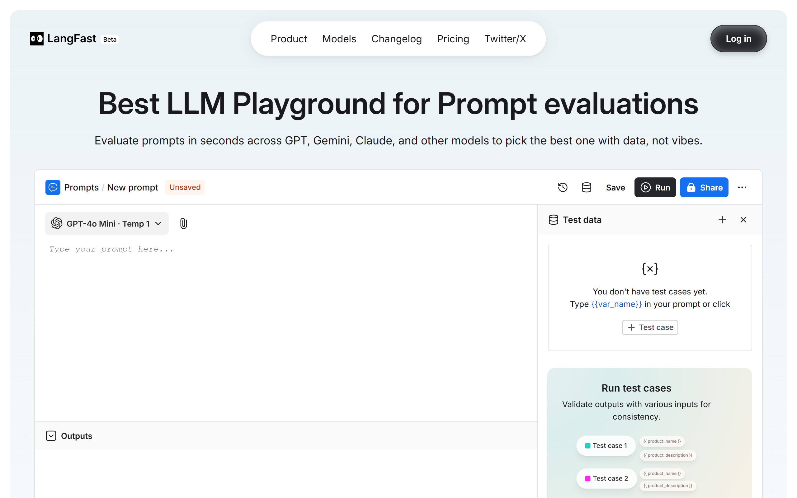797x498 pixels.
Task: Focus the prompt text area
Action: coord(286,329)
